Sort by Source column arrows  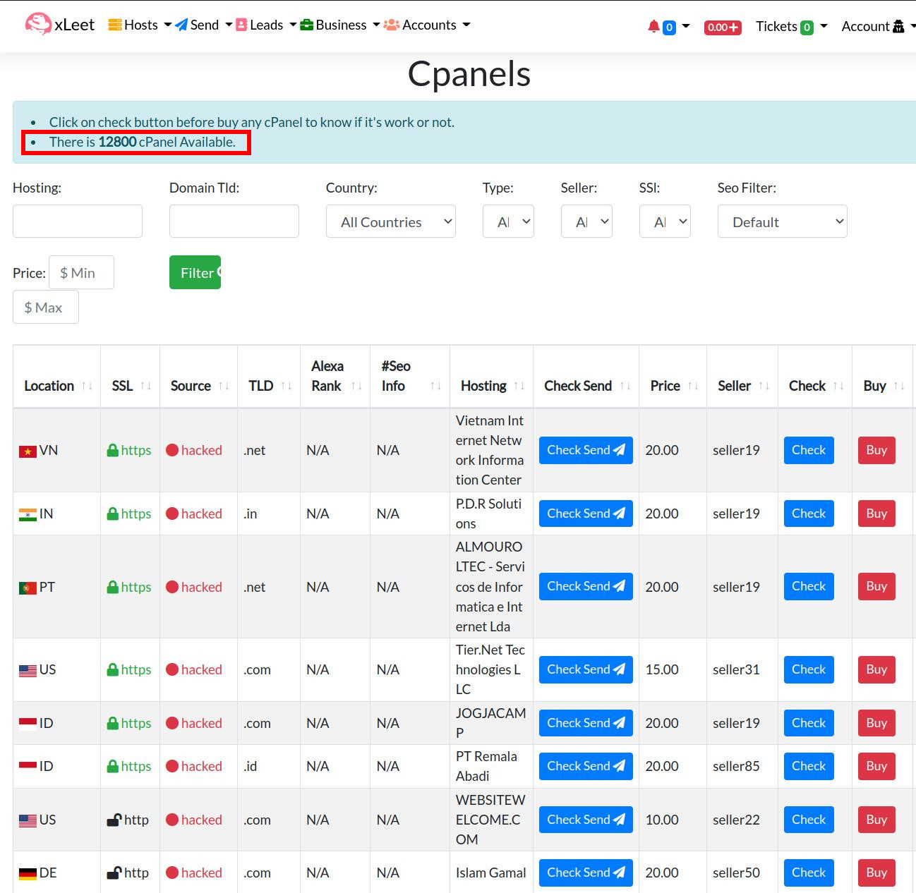tap(224, 386)
